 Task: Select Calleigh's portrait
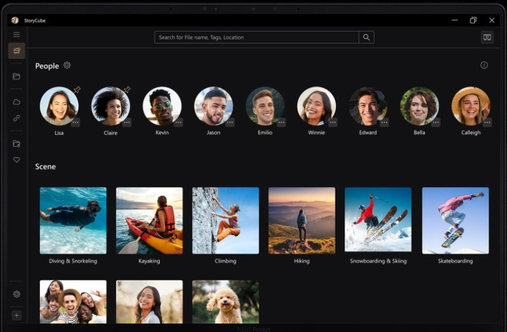pos(471,106)
